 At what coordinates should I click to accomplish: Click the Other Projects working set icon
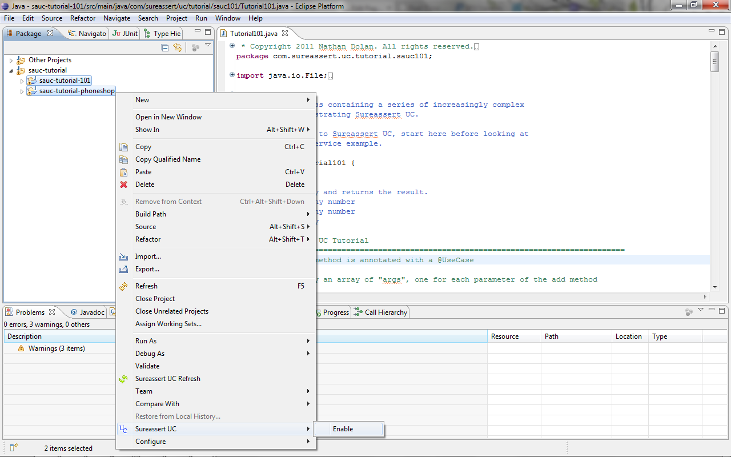click(x=21, y=60)
